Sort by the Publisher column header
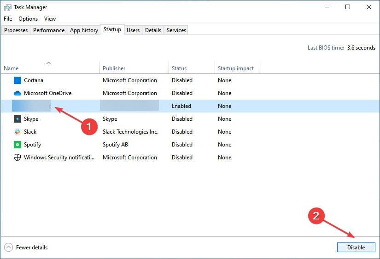The image size is (380, 259). pyautogui.click(x=114, y=68)
